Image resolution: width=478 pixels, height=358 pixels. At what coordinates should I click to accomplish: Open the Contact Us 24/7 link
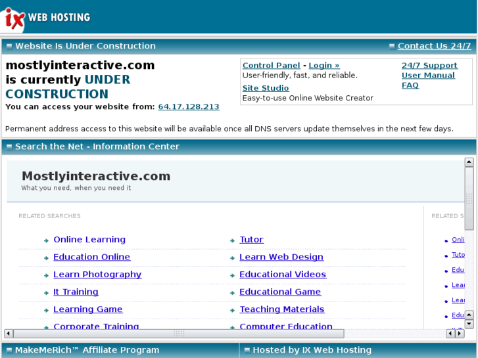(434, 46)
